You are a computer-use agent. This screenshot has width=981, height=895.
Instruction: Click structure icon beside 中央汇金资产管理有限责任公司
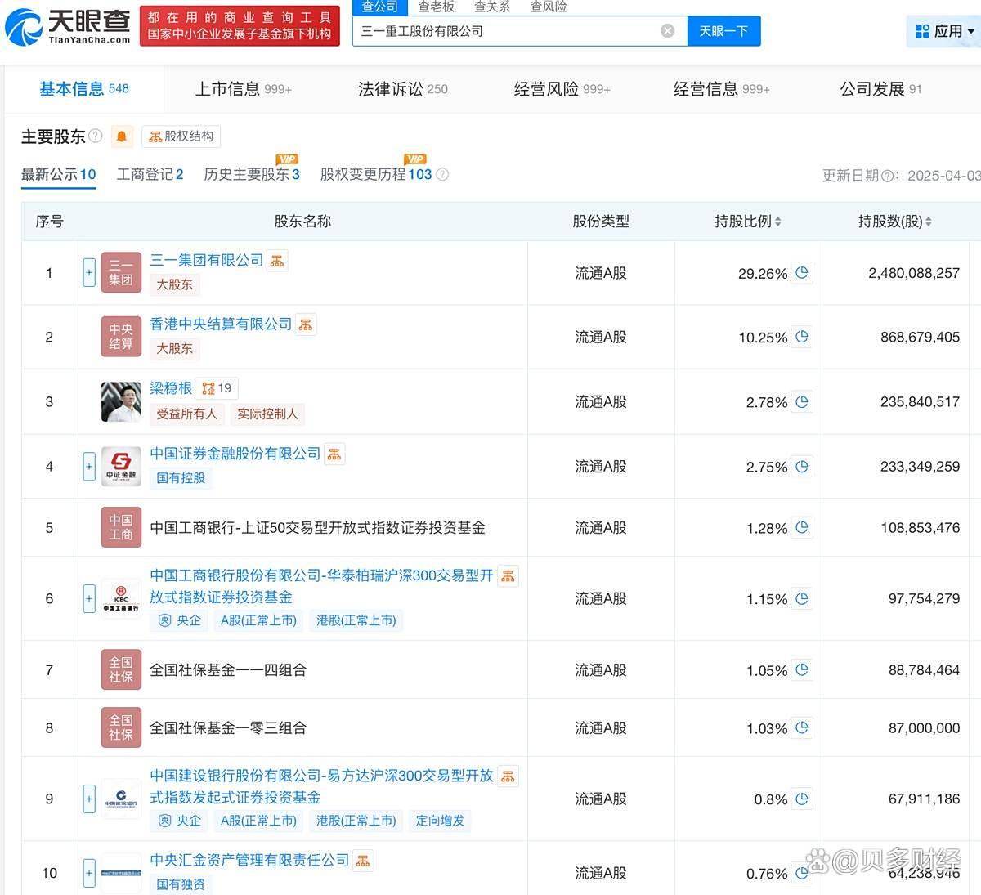363,861
